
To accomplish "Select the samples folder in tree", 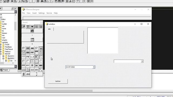I will [5, 42].
